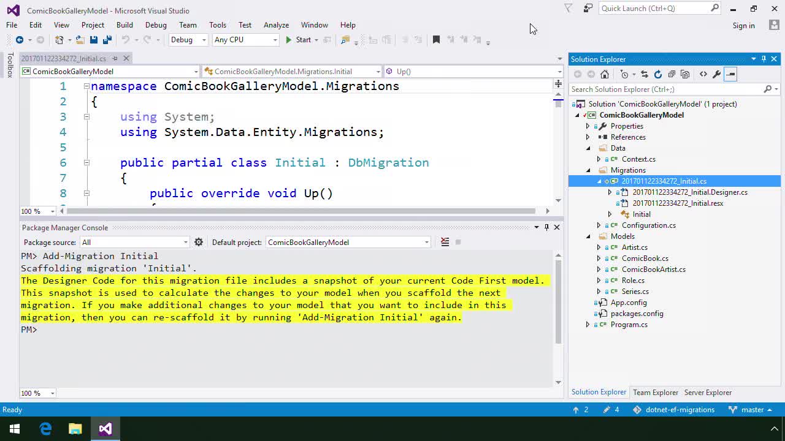This screenshot has width=785, height=441.
Task: Select the Home icon in Solution Explorer
Action: pyautogui.click(x=605, y=74)
